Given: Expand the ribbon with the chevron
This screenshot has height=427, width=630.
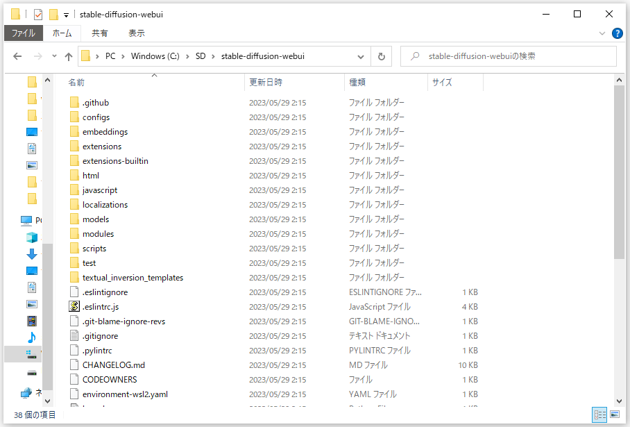Looking at the screenshot, I should (x=602, y=33).
